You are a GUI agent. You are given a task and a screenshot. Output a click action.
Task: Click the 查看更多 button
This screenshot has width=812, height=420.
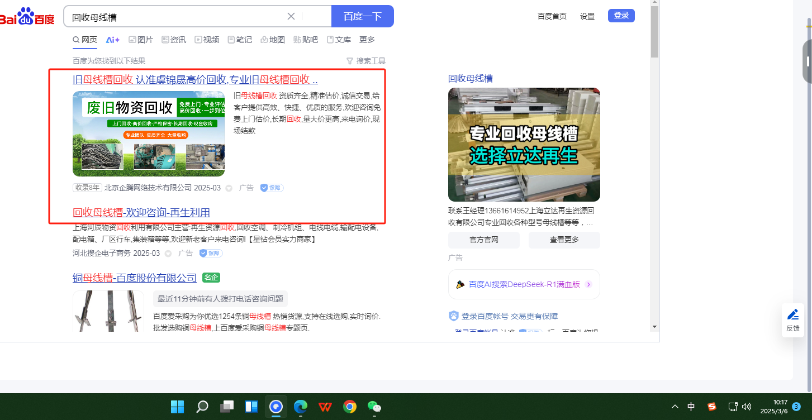click(564, 240)
